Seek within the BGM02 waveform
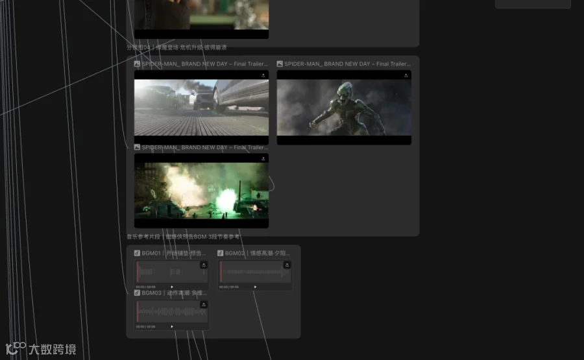584x360 pixels. 255,272
